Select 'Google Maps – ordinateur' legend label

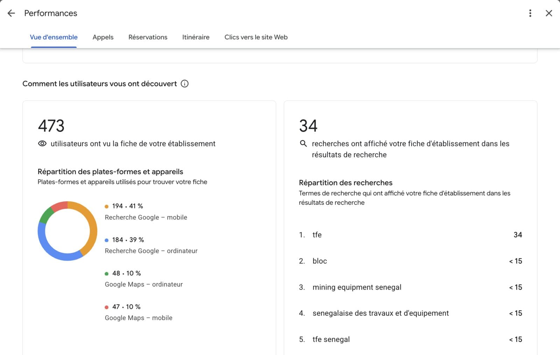(144, 284)
